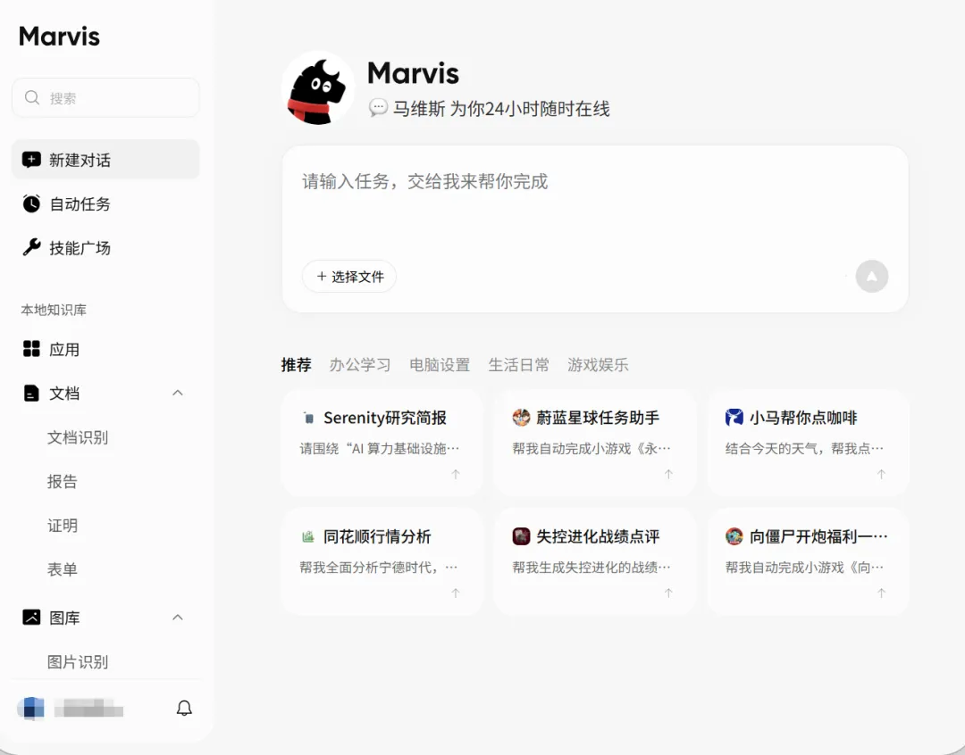Switch to the 推荐 tab
The width and height of the screenshot is (965, 755).
pyautogui.click(x=296, y=365)
